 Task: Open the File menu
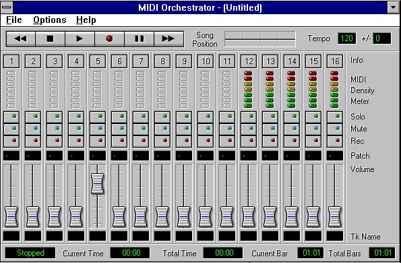(x=14, y=20)
